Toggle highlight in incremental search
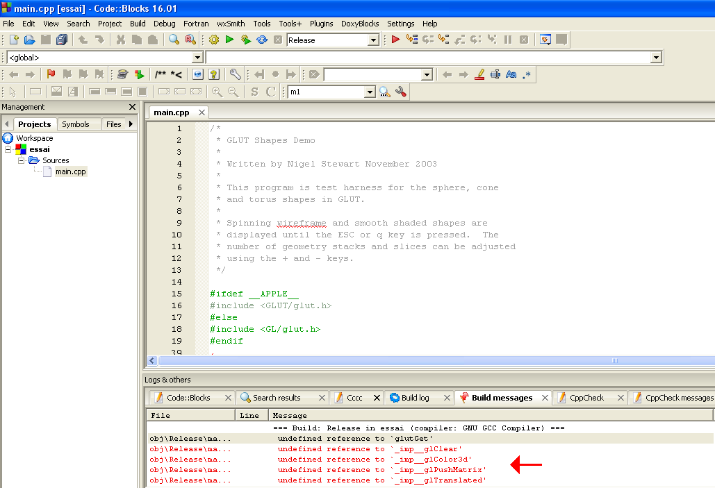 pos(479,74)
